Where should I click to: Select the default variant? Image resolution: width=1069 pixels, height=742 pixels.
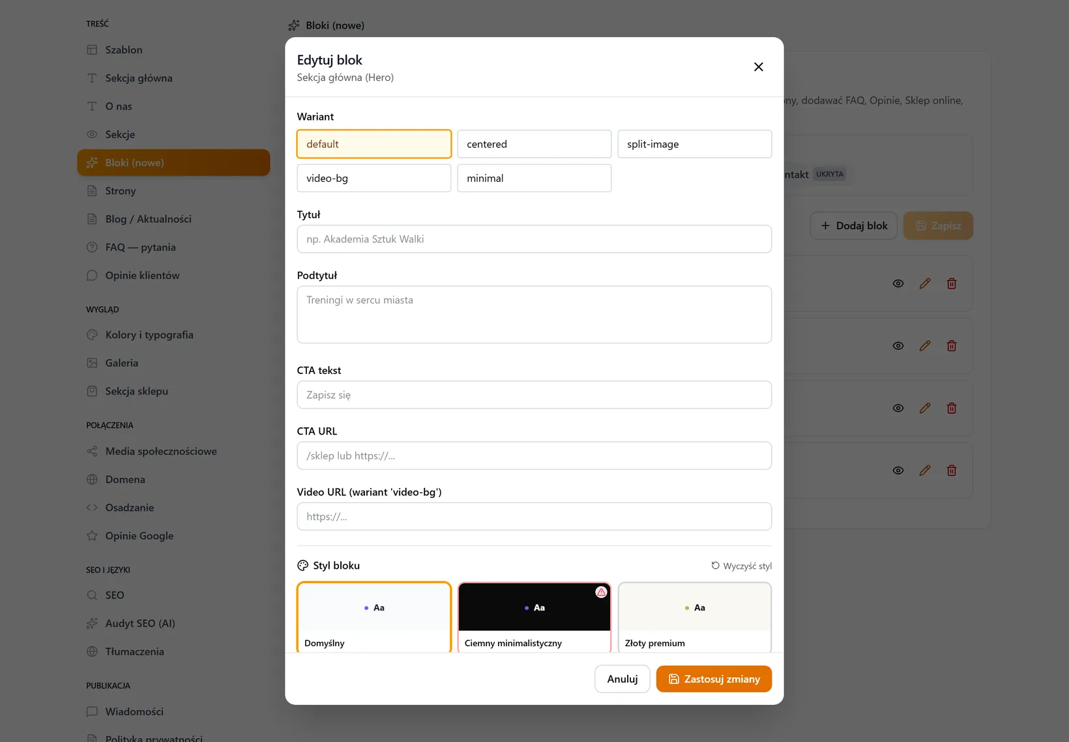(x=374, y=144)
